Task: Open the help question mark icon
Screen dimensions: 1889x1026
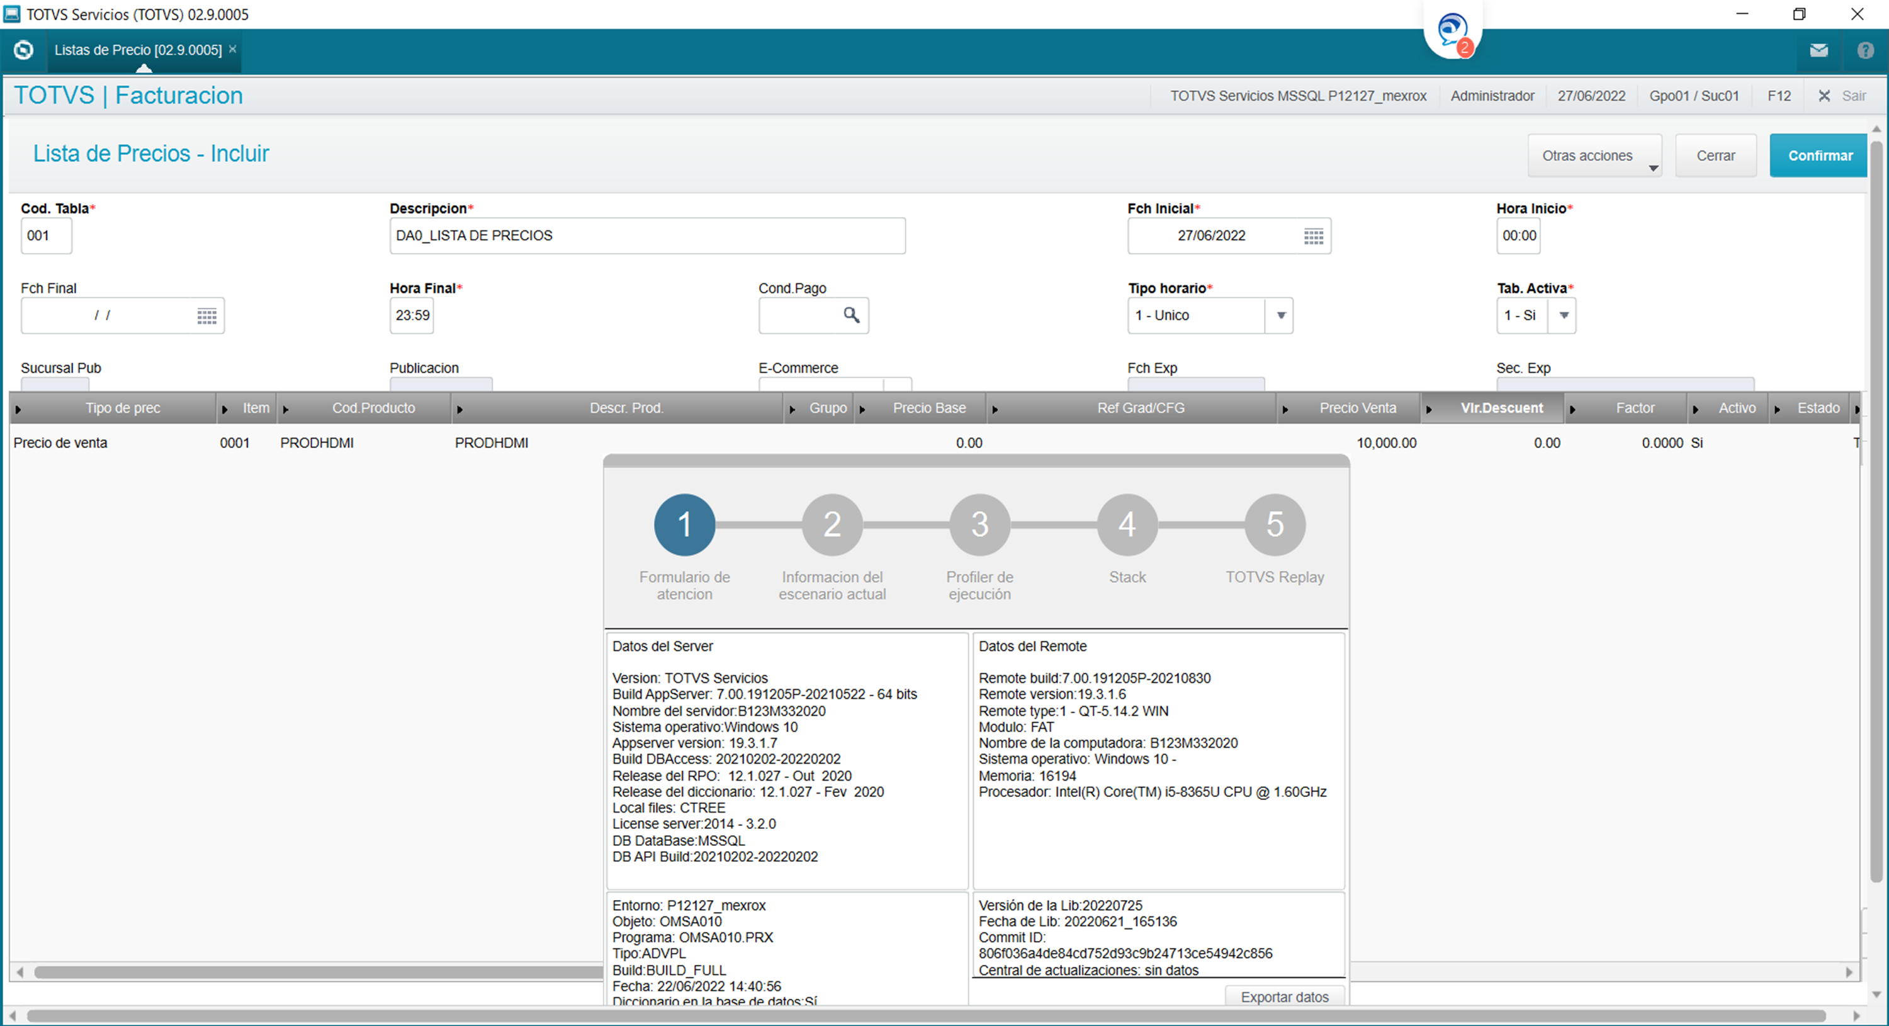Action: pos(1865,50)
